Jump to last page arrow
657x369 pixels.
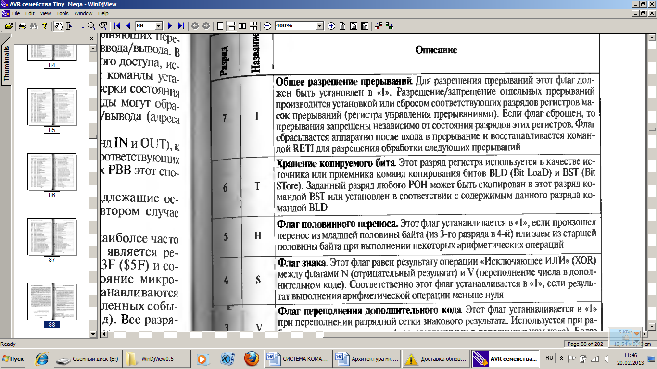pyautogui.click(x=181, y=26)
